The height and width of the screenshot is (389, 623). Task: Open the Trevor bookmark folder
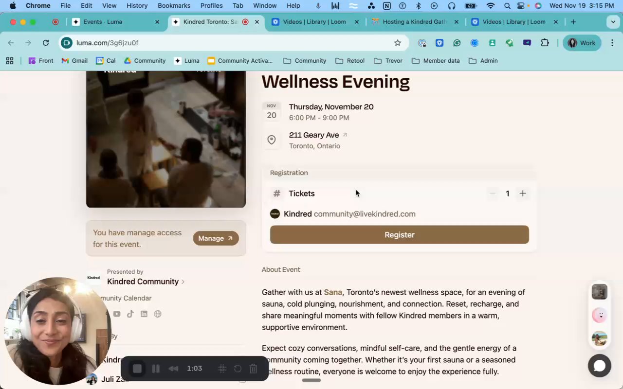[388, 61]
